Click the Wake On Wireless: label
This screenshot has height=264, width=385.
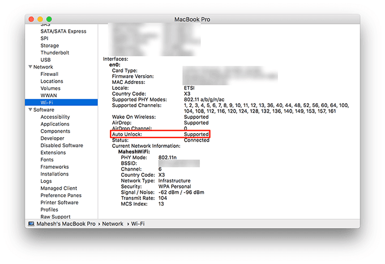click(x=134, y=117)
